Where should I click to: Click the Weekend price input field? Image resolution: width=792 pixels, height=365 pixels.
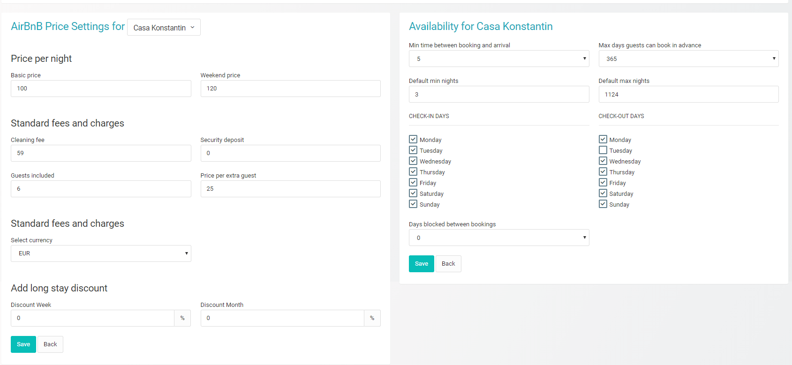(290, 89)
